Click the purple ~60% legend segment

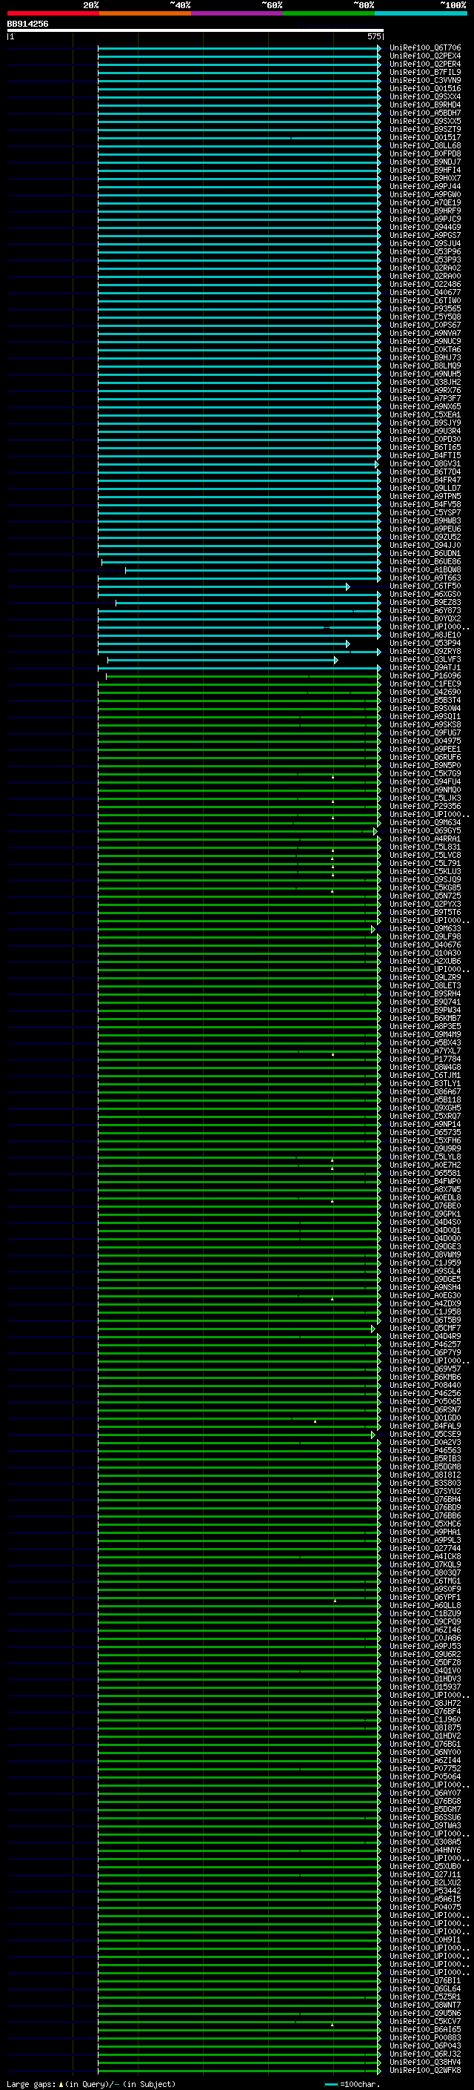[x=236, y=14]
